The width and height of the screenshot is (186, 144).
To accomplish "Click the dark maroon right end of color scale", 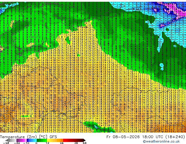I will [84, 140].
